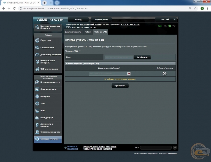Expand the client name MAC dropdown
Viewport: 211px width, 162px height.
click(x=129, y=73)
